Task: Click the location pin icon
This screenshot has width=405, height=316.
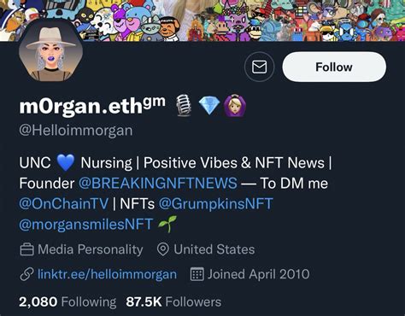Action: coord(163,249)
